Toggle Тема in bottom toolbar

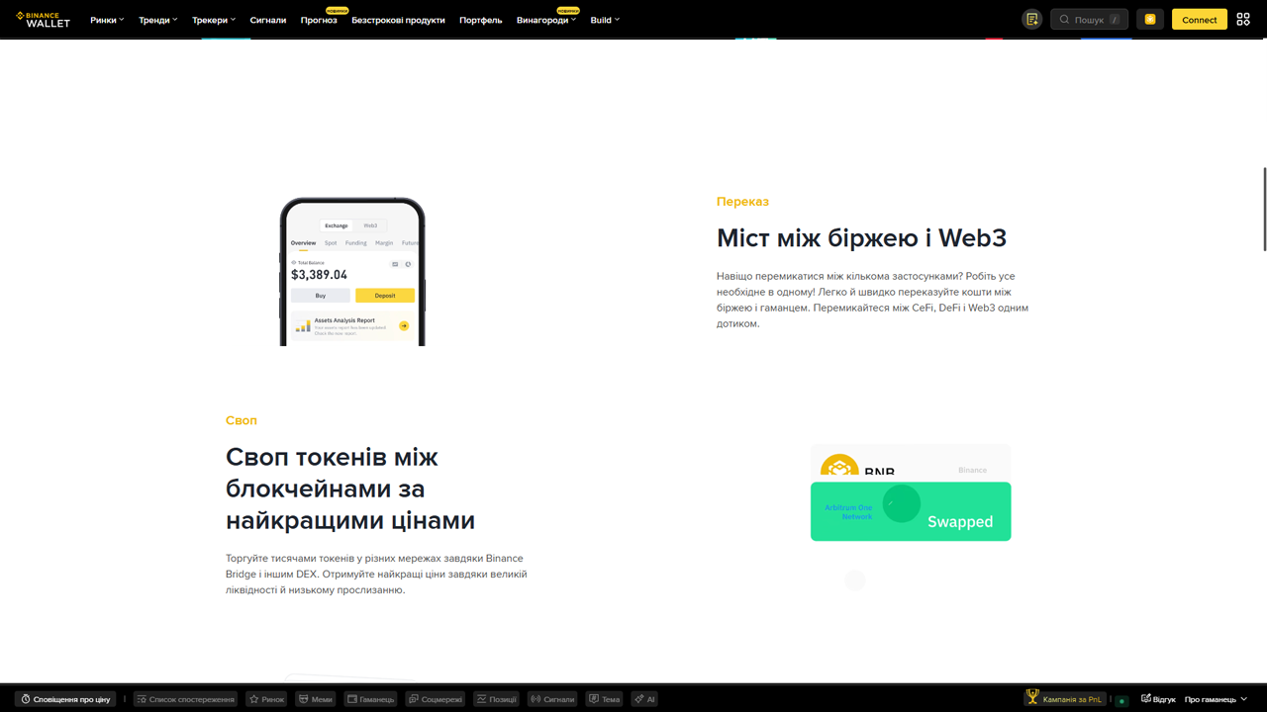[x=604, y=699]
